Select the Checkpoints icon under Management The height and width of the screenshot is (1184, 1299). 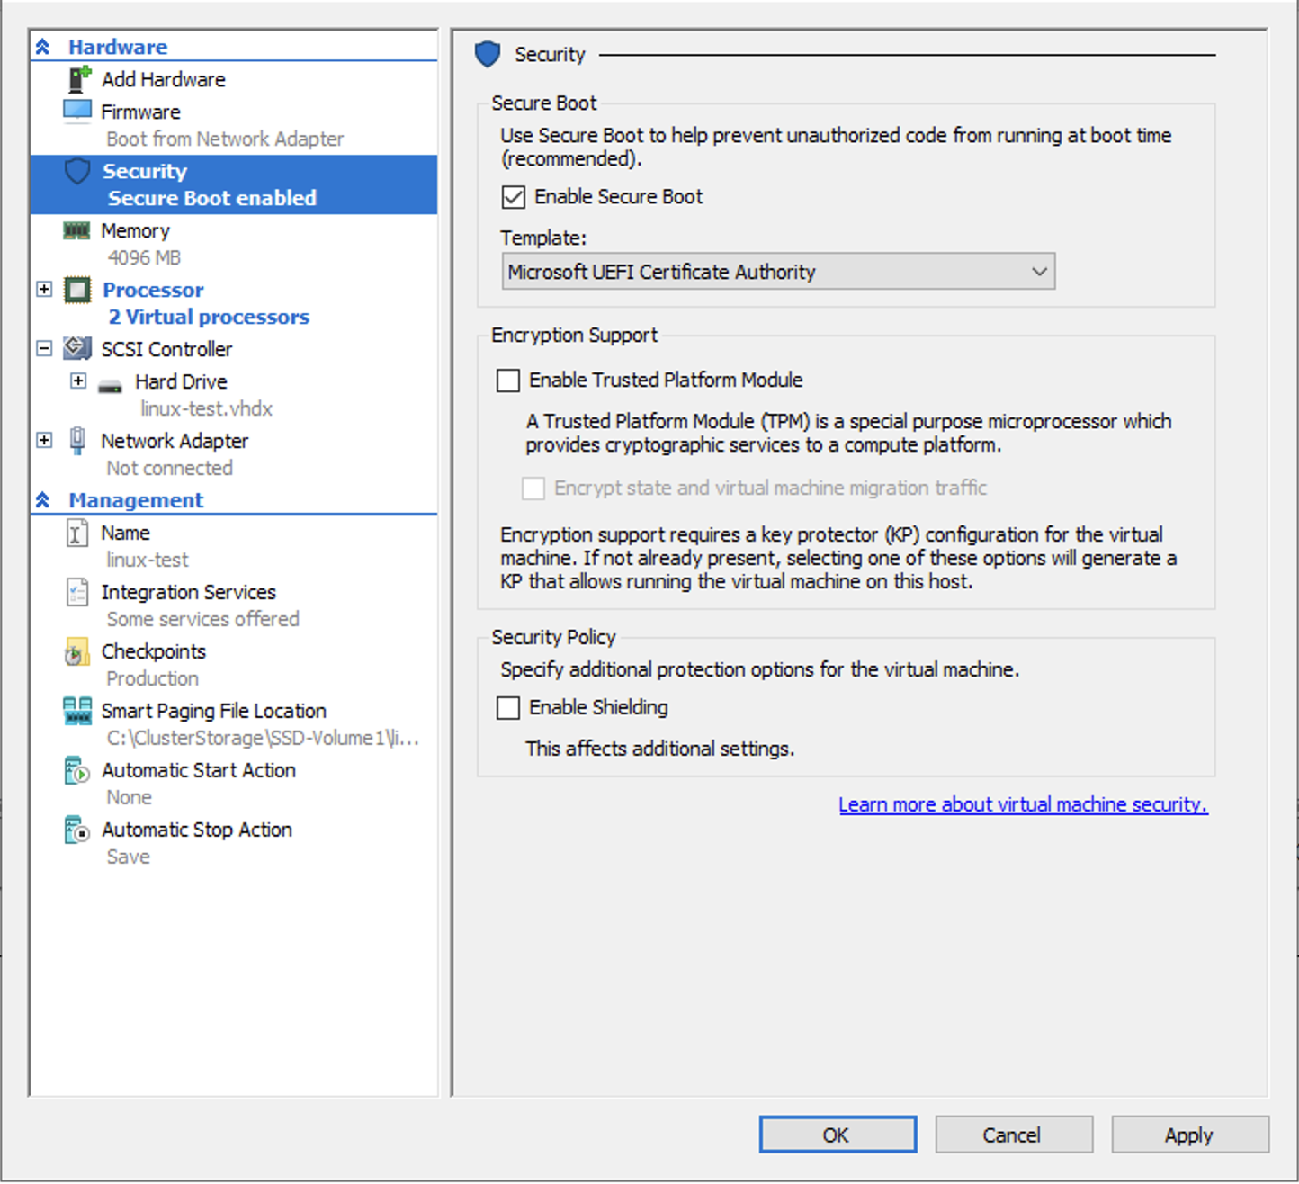(x=76, y=651)
